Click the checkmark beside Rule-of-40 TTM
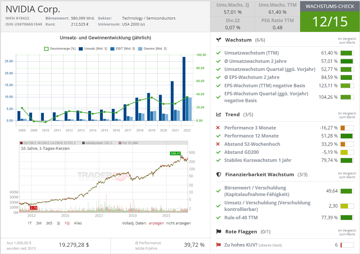This screenshot has height=254, width=360. pyautogui.click(x=218, y=218)
